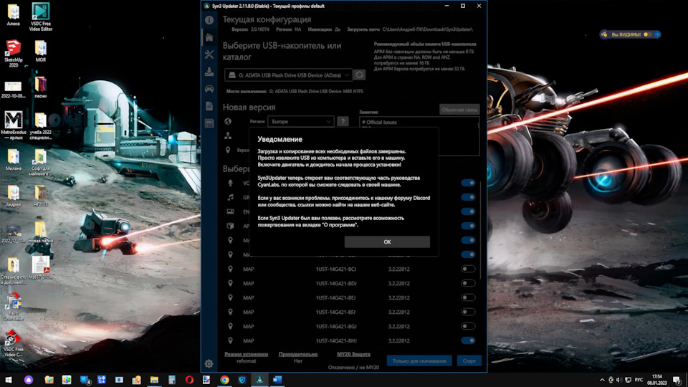
Task: Open the downloads tab in sidebar
Action: coord(209,72)
